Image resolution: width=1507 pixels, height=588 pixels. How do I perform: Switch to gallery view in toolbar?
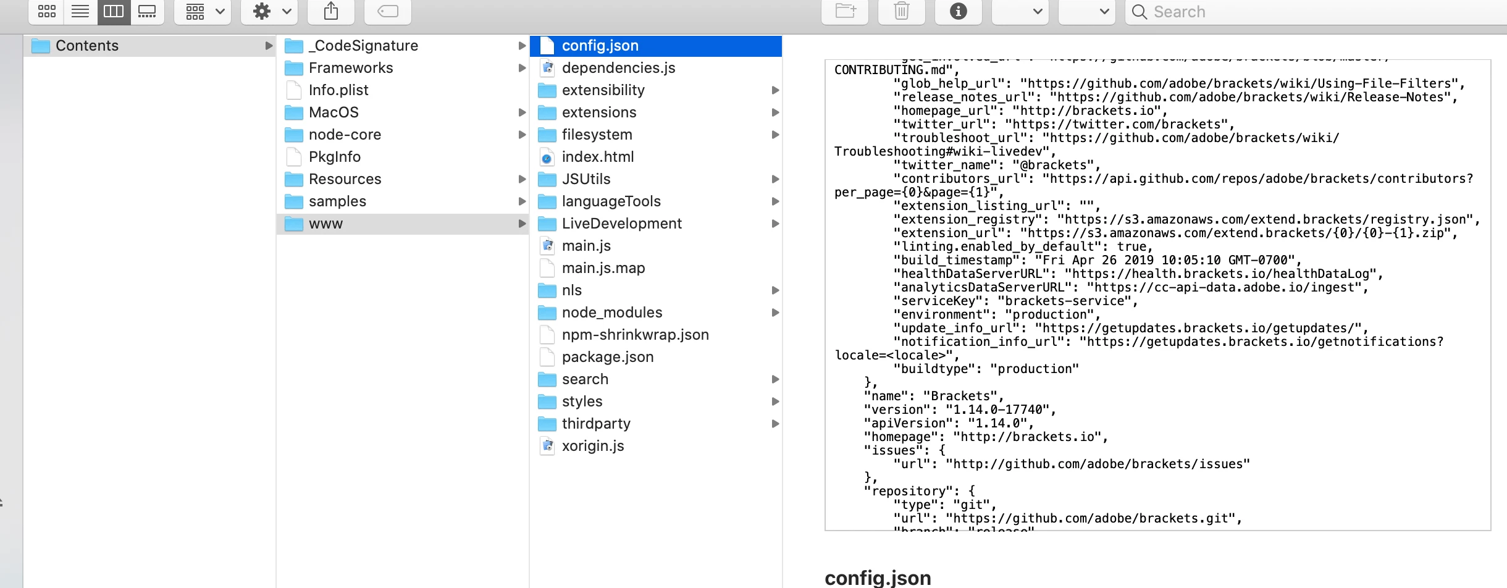[147, 11]
